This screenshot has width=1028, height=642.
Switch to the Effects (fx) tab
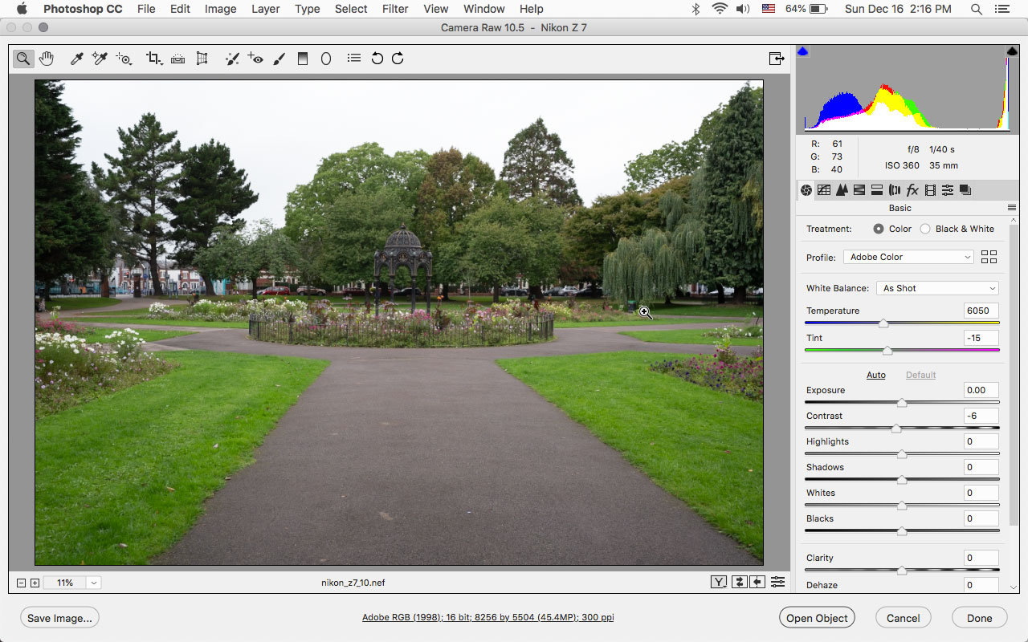(x=912, y=190)
